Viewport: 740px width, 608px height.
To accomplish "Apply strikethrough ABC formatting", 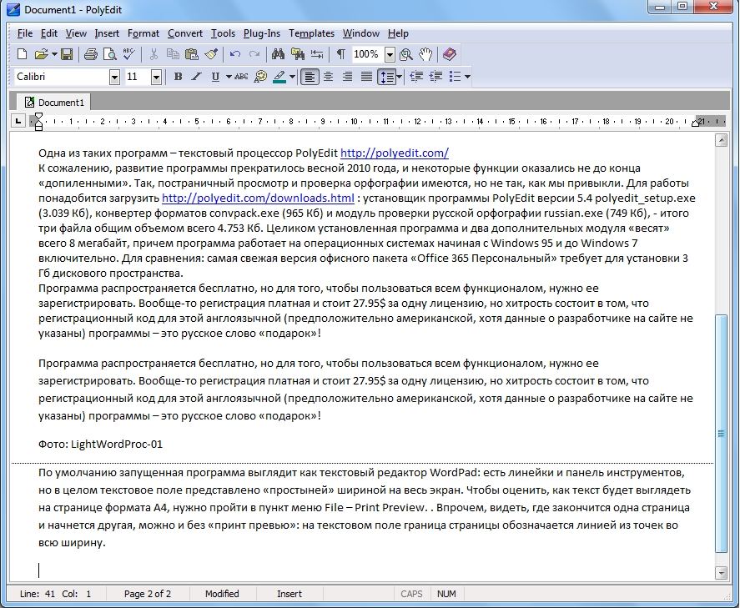I will click(x=241, y=77).
